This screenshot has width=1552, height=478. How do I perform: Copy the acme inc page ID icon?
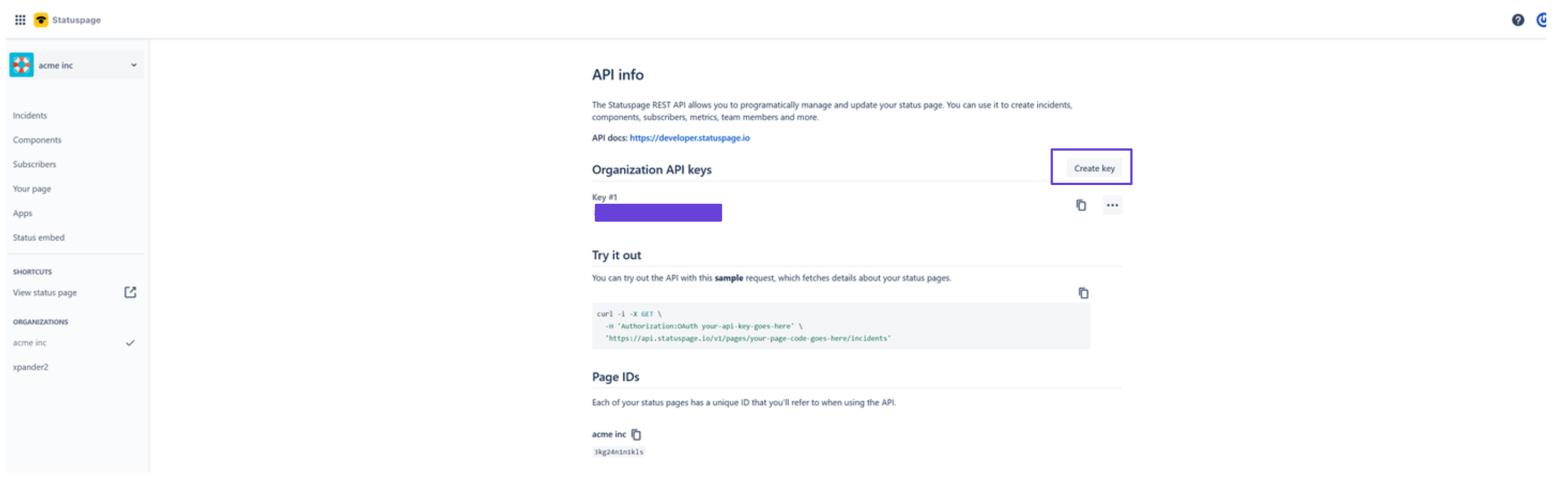(636, 434)
